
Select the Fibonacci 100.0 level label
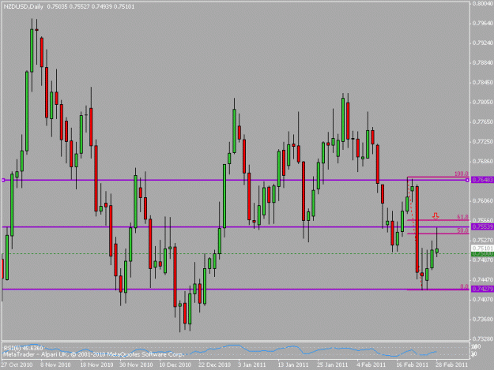[x=462, y=174]
